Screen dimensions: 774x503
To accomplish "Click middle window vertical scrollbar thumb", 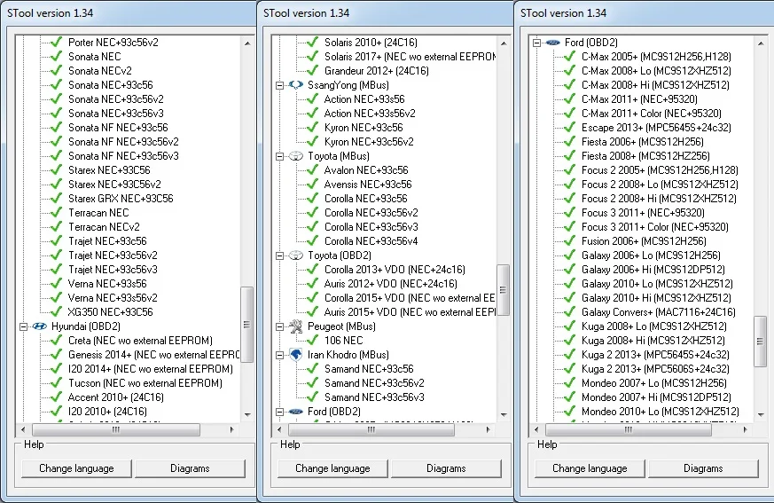I will coord(503,290).
